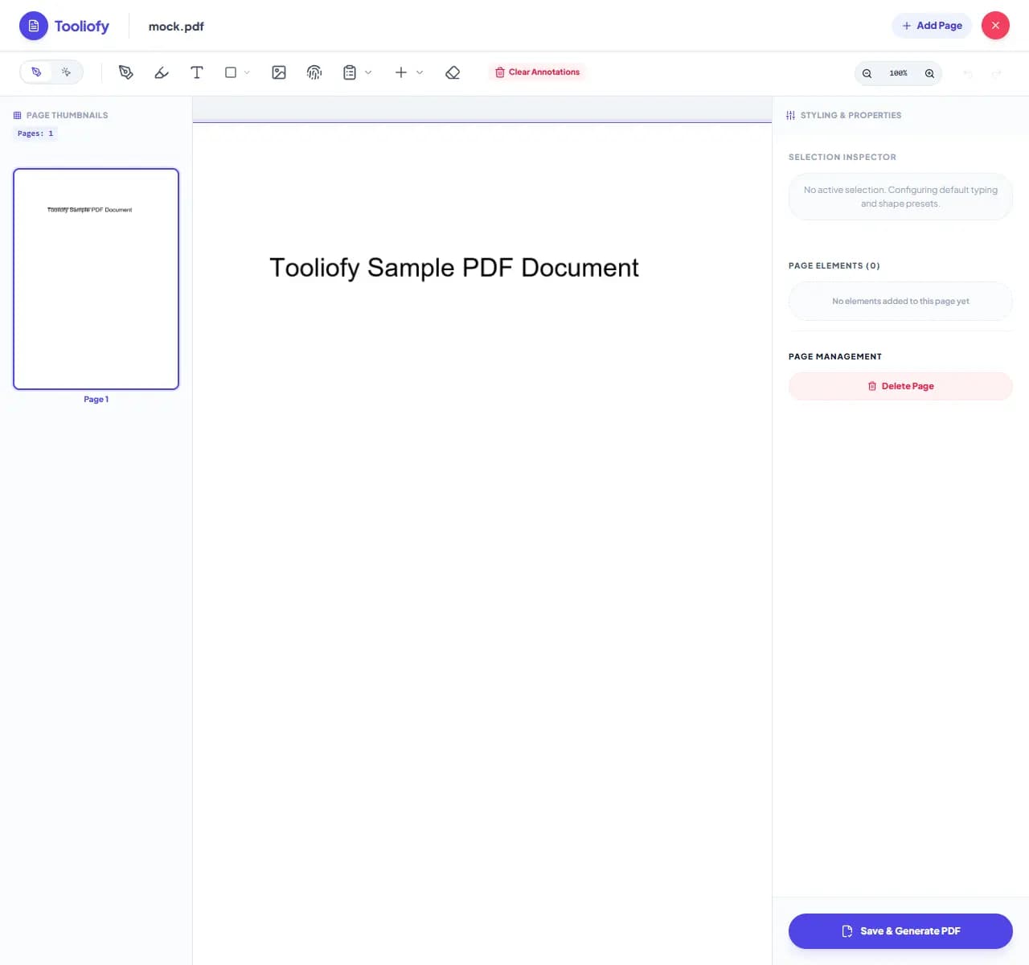Select the Pen drawing tool

pyautogui.click(x=126, y=72)
